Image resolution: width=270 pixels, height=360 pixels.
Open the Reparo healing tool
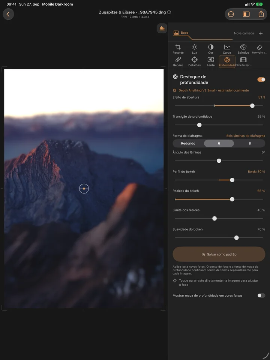[x=178, y=62]
